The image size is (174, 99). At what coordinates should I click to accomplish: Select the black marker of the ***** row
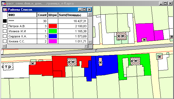tap(5, 21)
